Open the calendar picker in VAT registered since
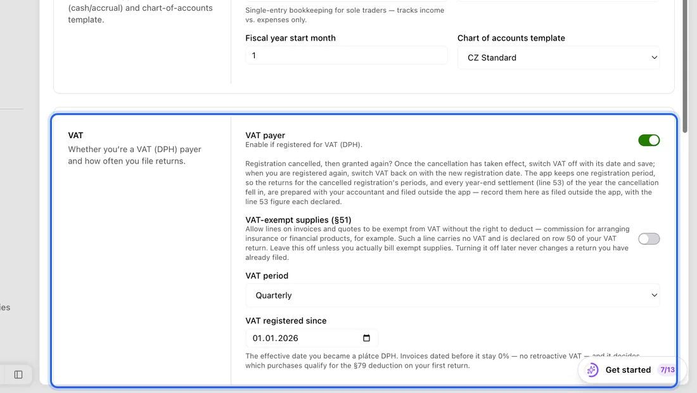The width and height of the screenshot is (697, 393). tap(366, 338)
